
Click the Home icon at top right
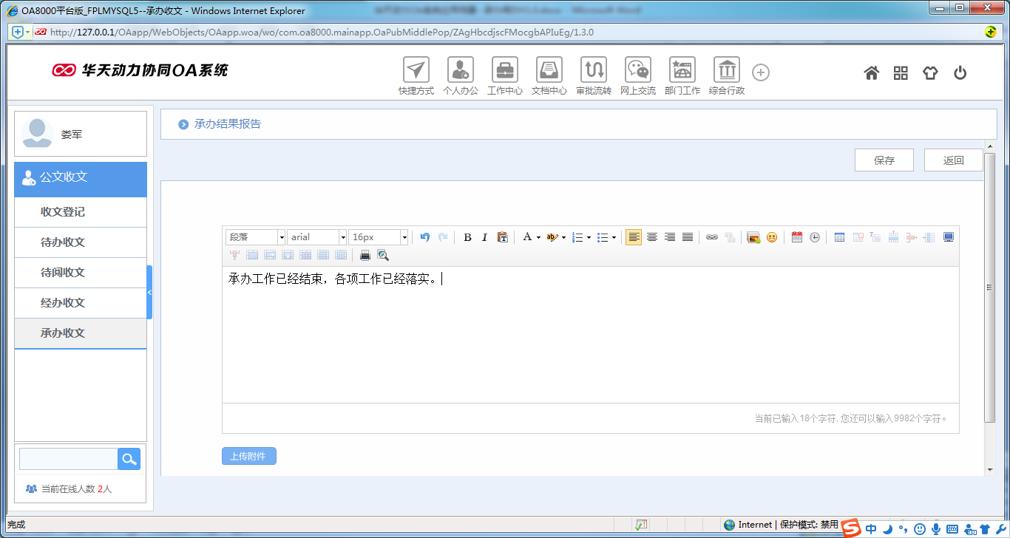[x=872, y=72]
